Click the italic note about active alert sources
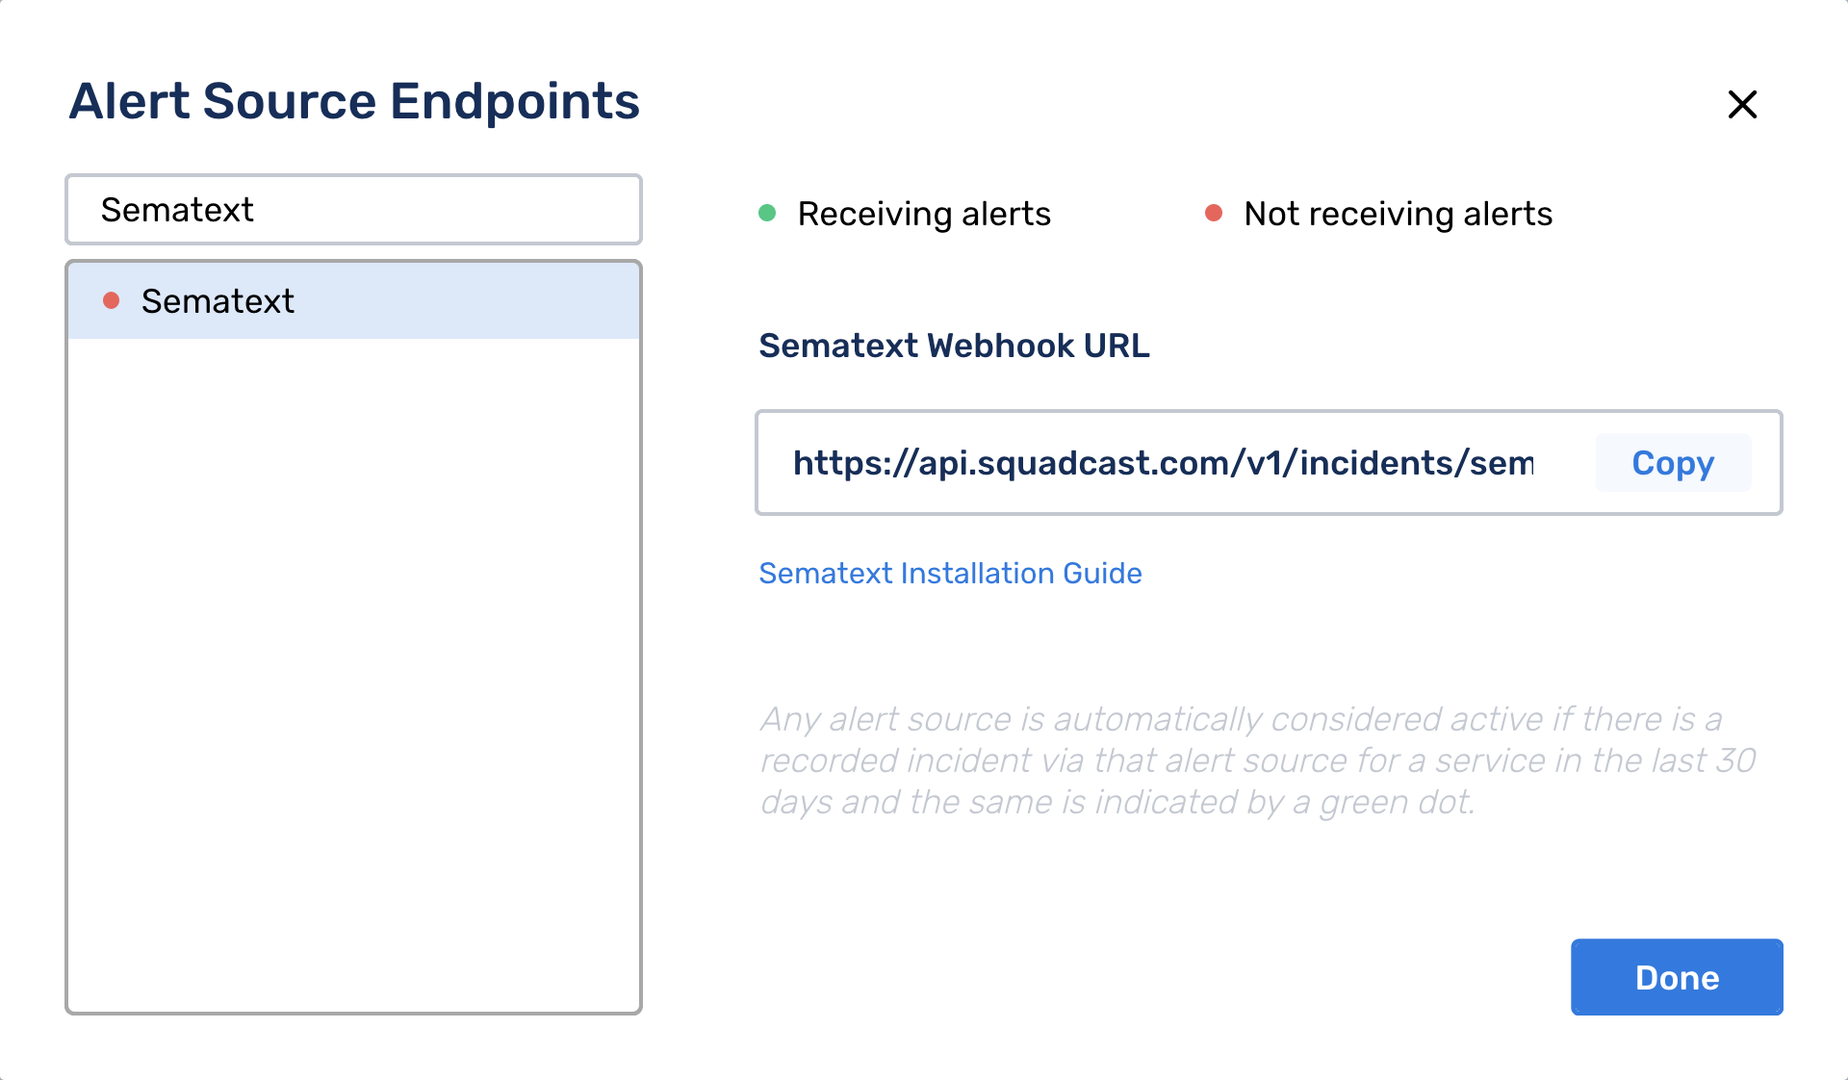The width and height of the screenshot is (1848, 1080). [x=1258, y=760]
